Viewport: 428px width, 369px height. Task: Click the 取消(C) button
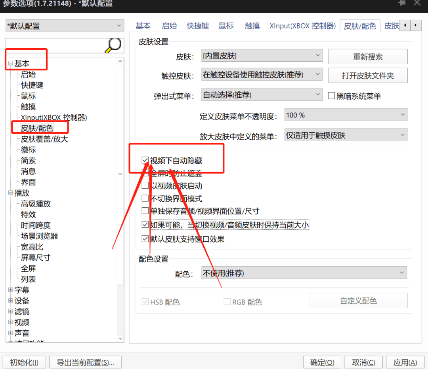click(x=363, y=362)
